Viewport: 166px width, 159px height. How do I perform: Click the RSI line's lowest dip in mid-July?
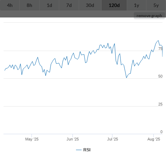coord(126,78)
